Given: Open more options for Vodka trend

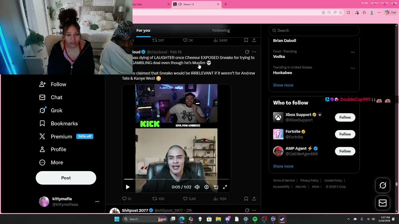Looking at the screenshot, I should click(353, 52).
